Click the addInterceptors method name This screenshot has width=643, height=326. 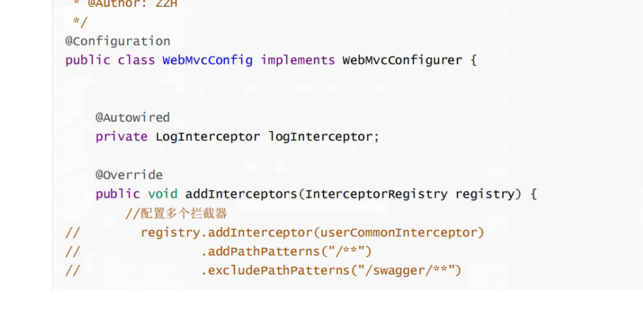241,194
